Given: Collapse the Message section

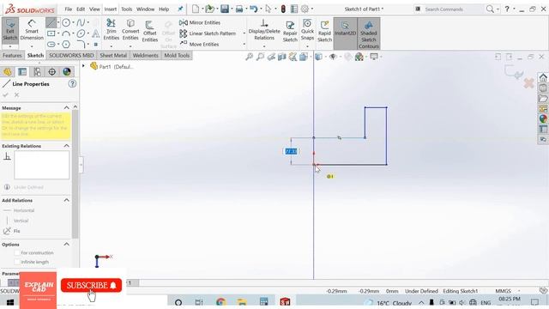Looking at the screenshot, I should pos(67,107).
